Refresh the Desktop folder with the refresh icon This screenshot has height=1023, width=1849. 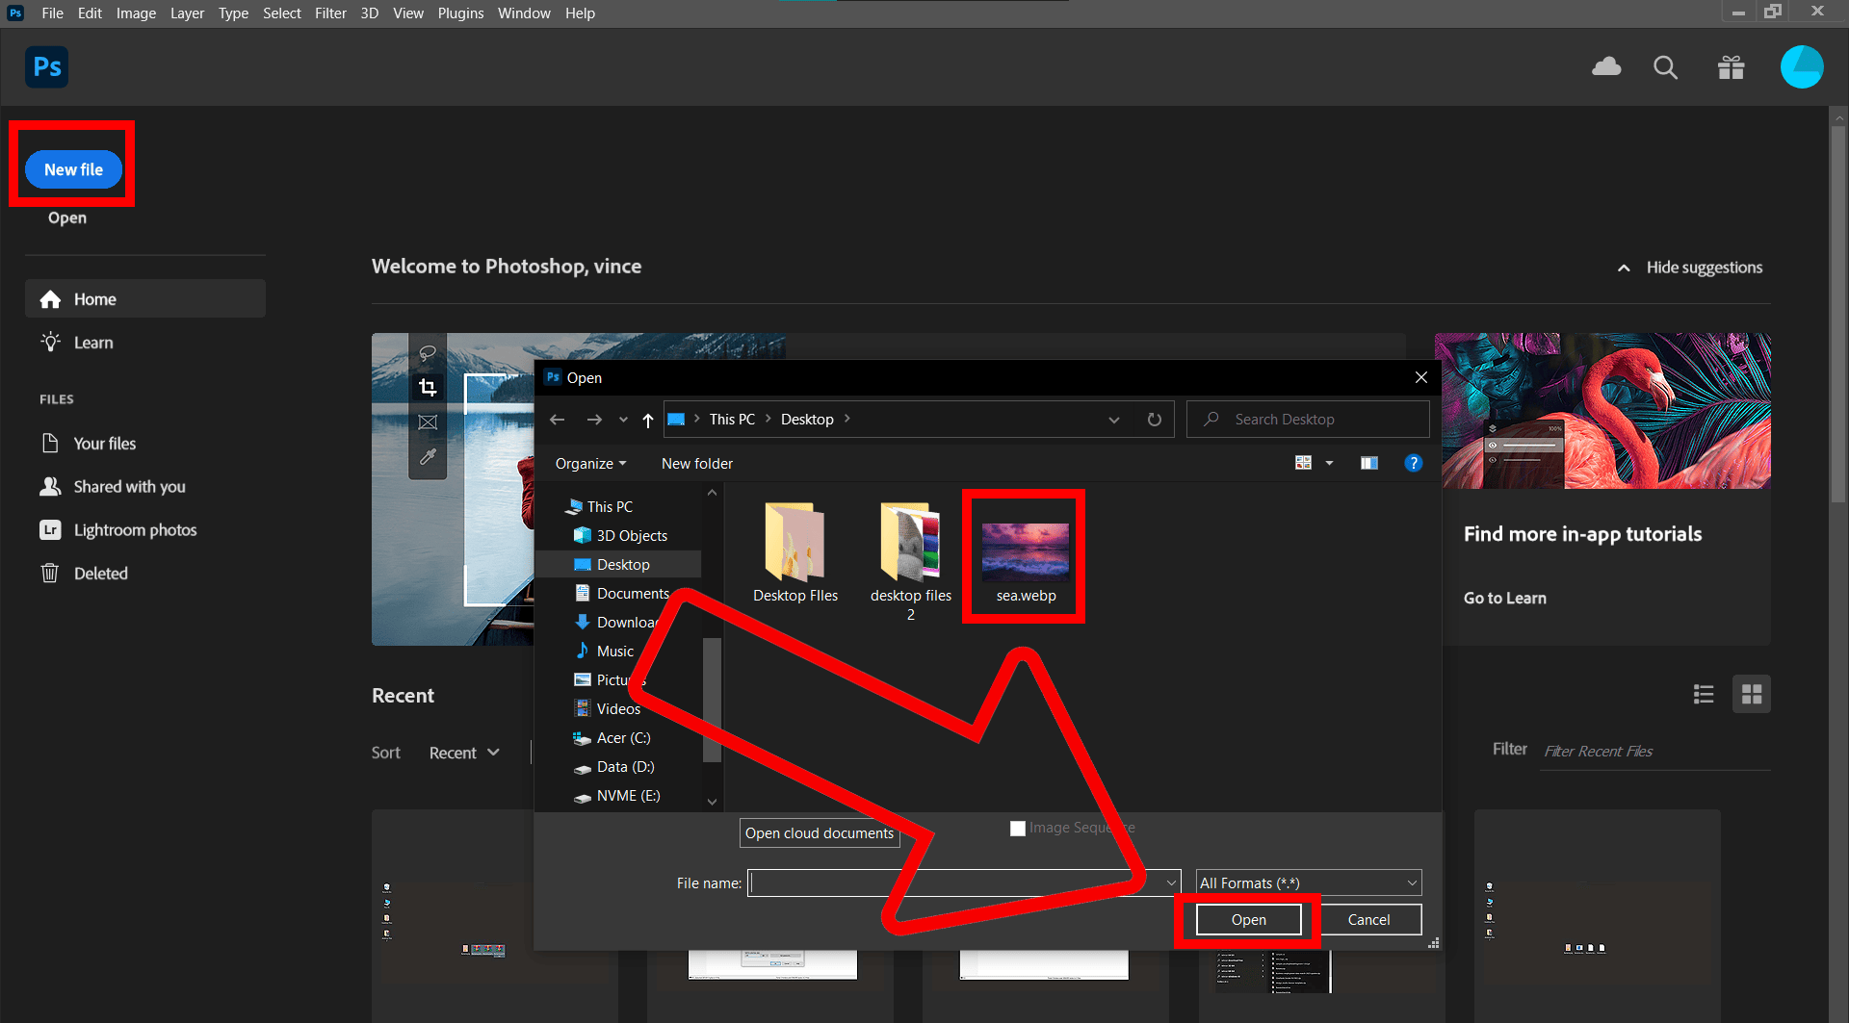pos(1155,419)
